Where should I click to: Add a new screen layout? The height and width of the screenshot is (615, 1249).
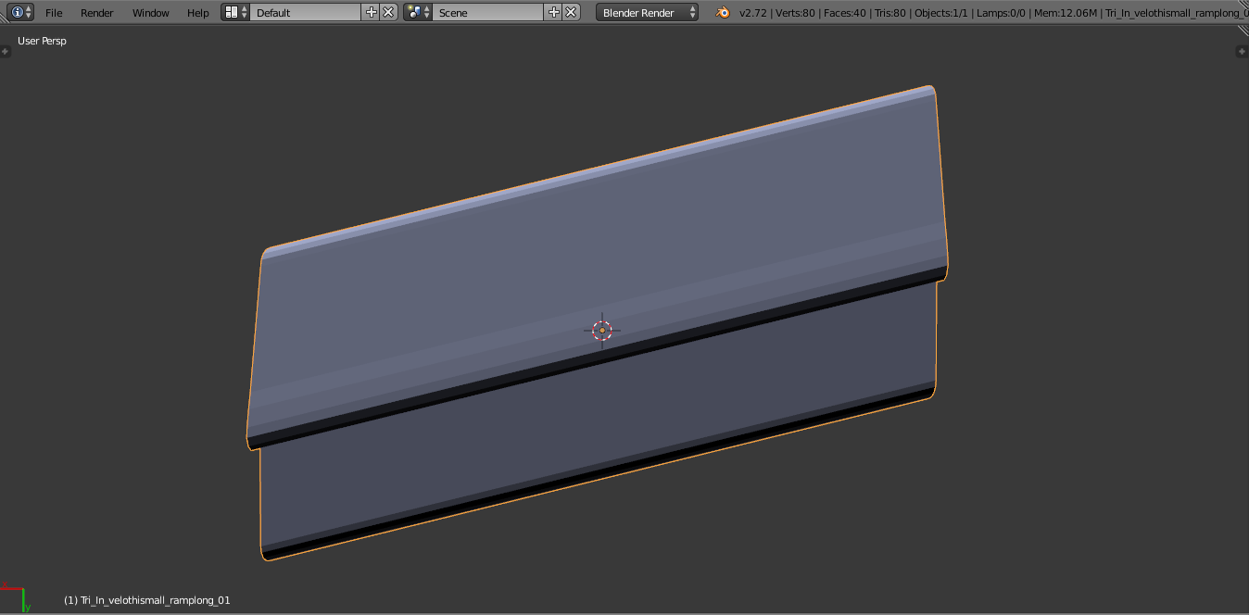point(372,12)
